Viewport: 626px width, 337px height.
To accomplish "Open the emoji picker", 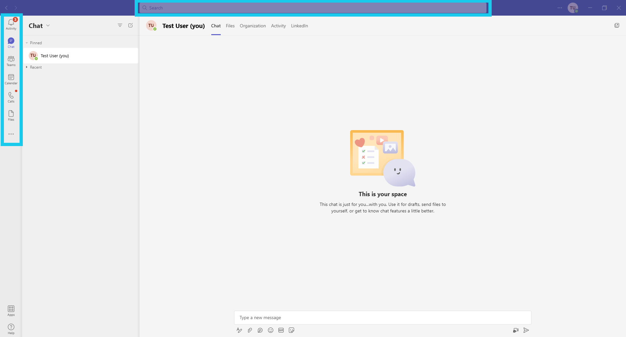I will (271, 330).
